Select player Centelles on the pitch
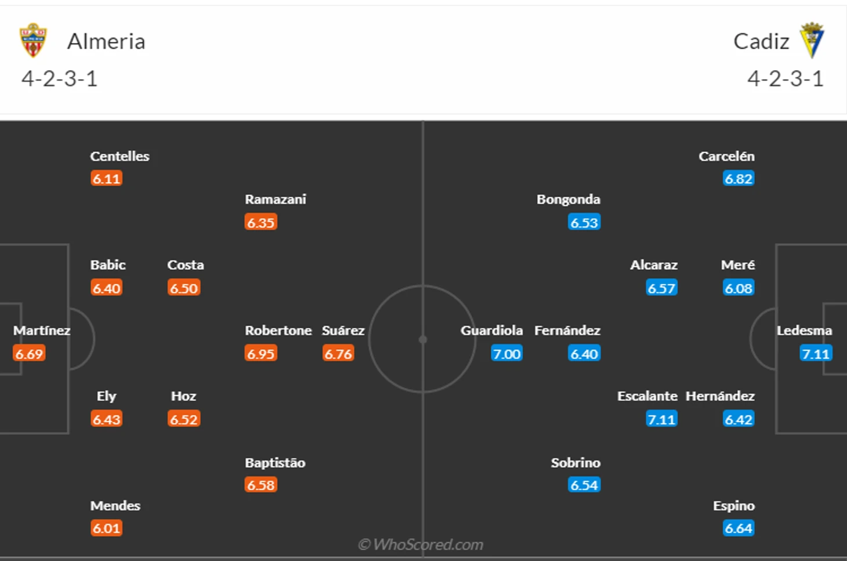 click(120, 156)
